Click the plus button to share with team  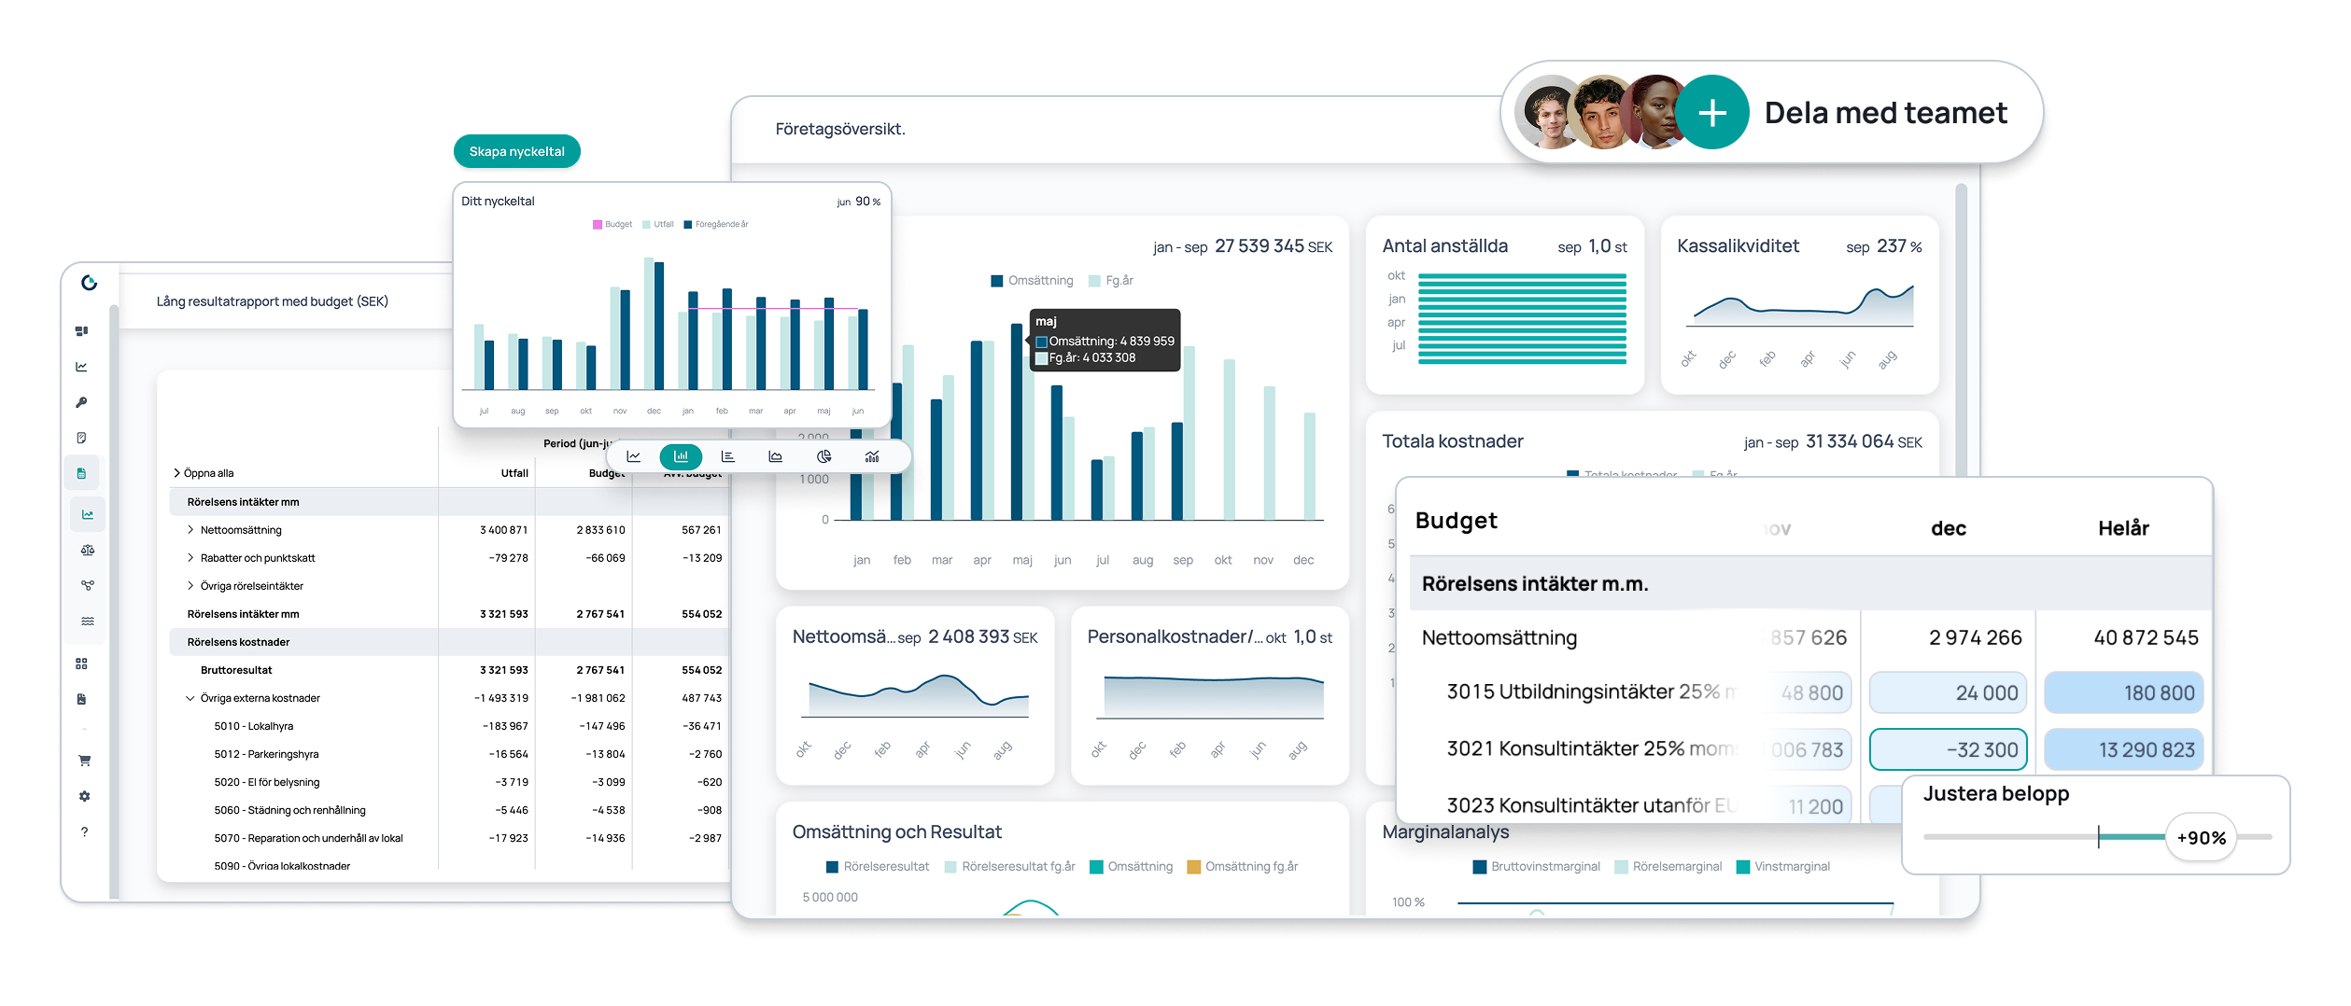coord(1711,113)
